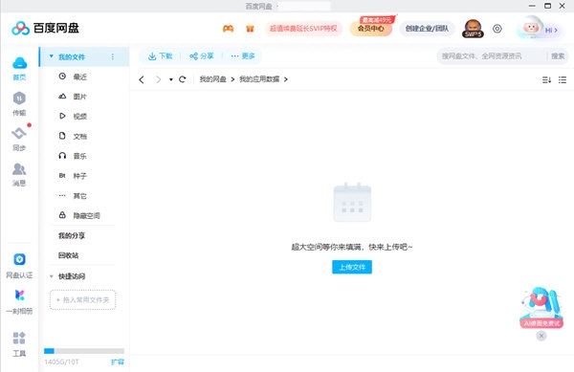Screen dimensions: 574x372
Task: Click the 1405G/10T storage text
Action: [x=61, y=361]
